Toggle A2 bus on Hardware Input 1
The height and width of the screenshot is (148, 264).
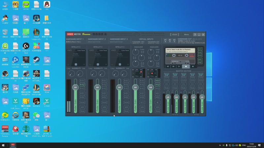82,85
